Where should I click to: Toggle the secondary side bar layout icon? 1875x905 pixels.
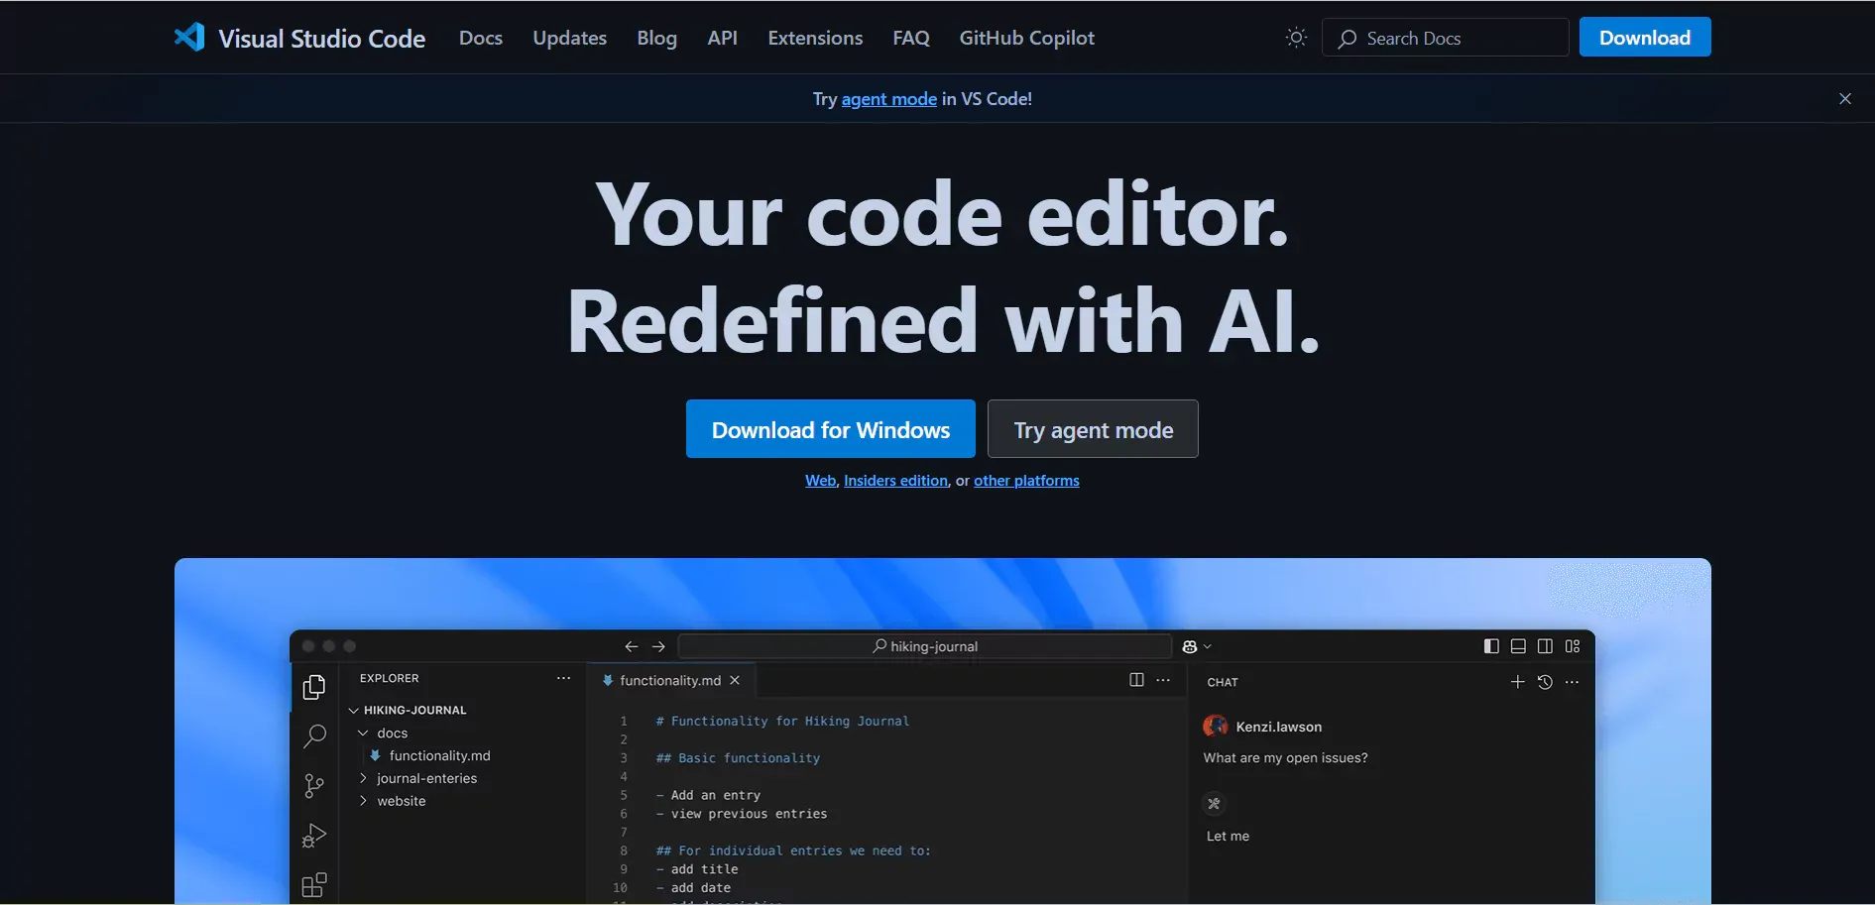tap(1545, 646)
